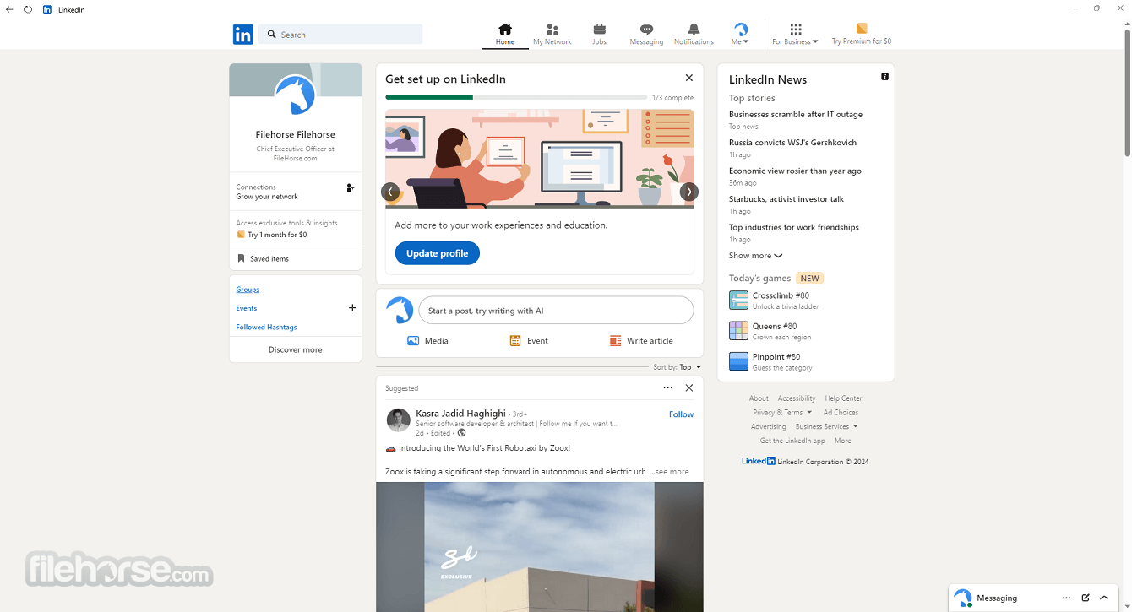The image size is (1132, 612).
Task: Click Try Premium for $0 link
Action: point(861,35)
